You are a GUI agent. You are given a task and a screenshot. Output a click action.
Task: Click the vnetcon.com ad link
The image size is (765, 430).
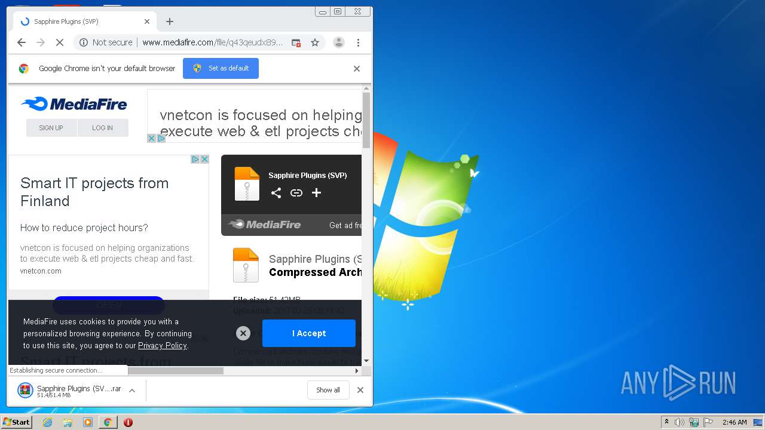[x=41, y=271]
